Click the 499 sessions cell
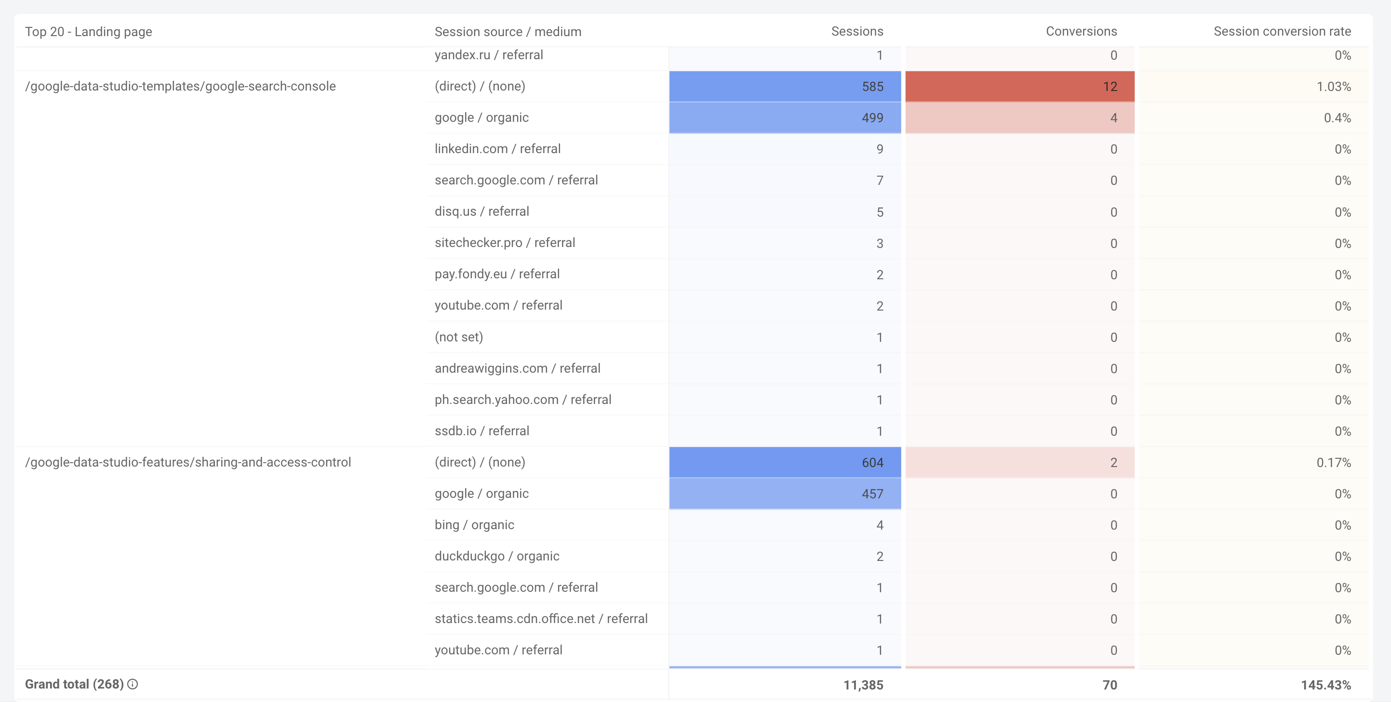Viewport: 1391px width, 702px height. (785, 117)
